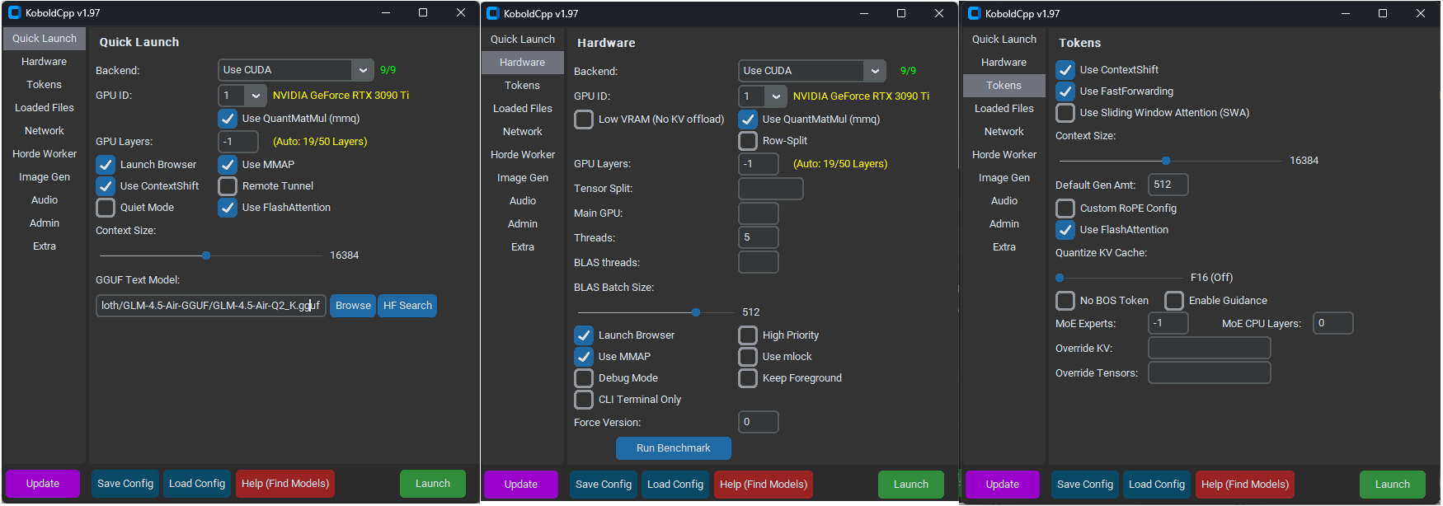Image resolution: width=1443 pixels, height=506 pixels.
Task: Click KoboldCpp app icon in right window title bar
Action: [975, 14]
